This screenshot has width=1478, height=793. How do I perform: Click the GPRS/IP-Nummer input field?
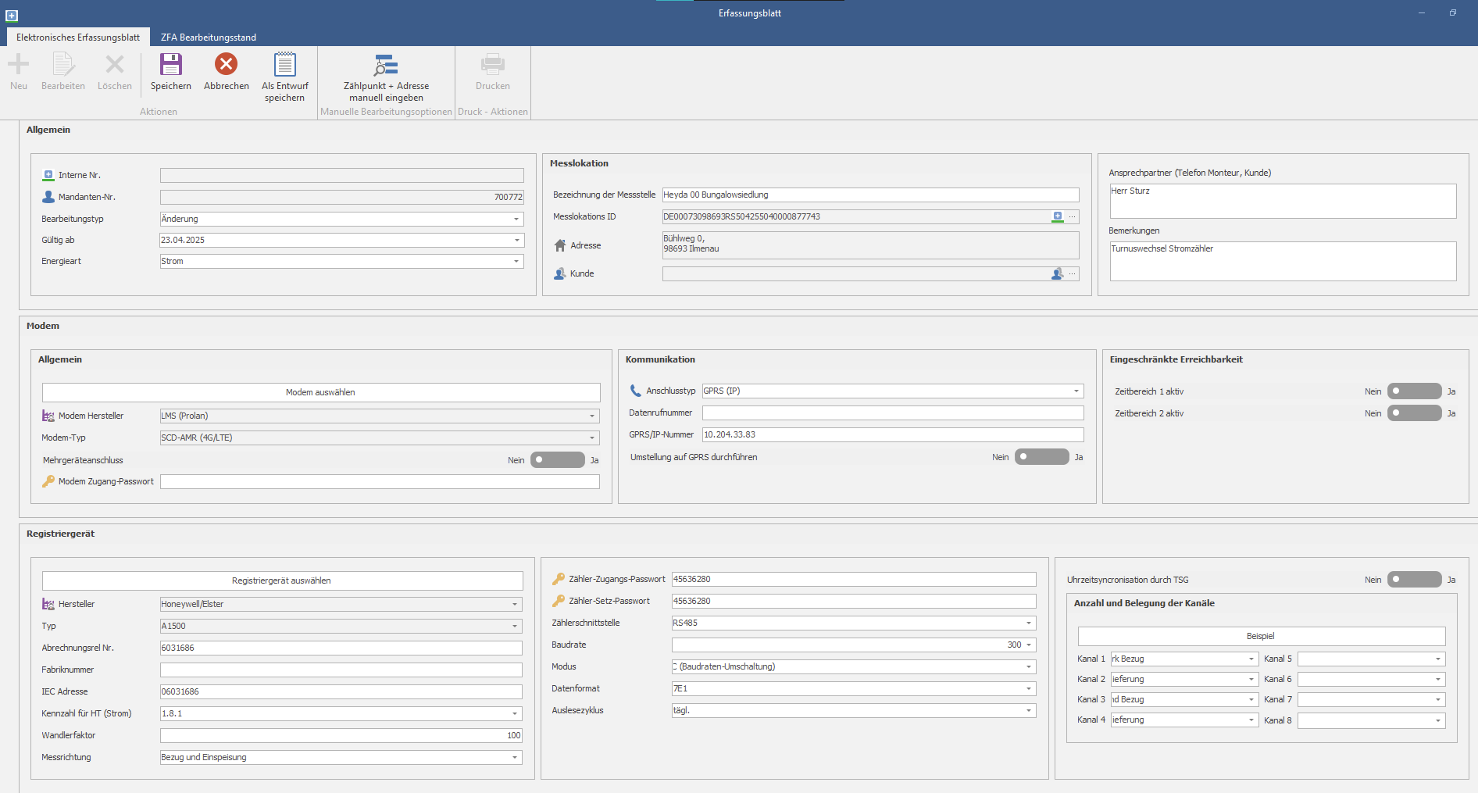point(892,434)
